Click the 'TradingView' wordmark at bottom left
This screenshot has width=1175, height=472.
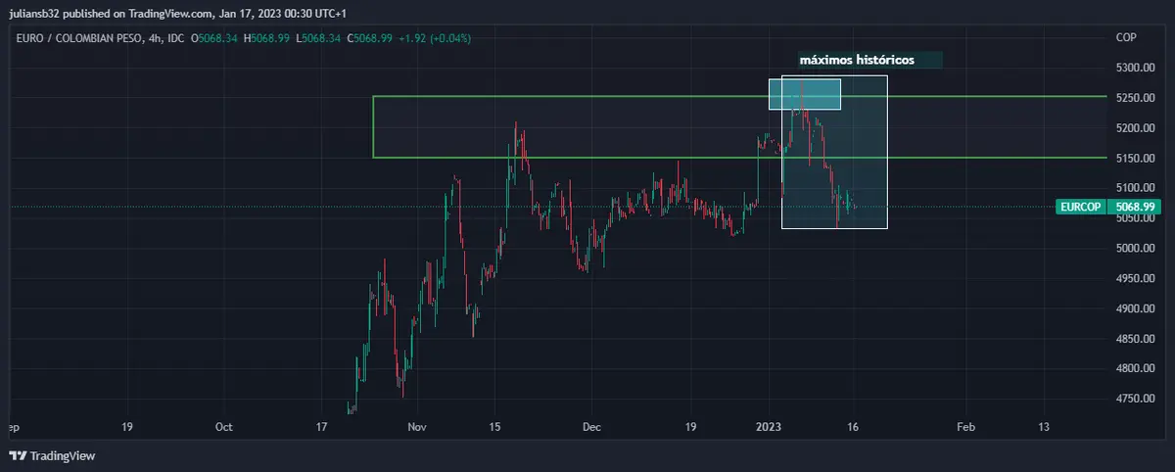coord(62,455)
